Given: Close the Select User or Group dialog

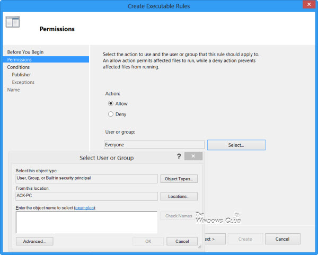Looking at the screenshot, I should [193, 156].
